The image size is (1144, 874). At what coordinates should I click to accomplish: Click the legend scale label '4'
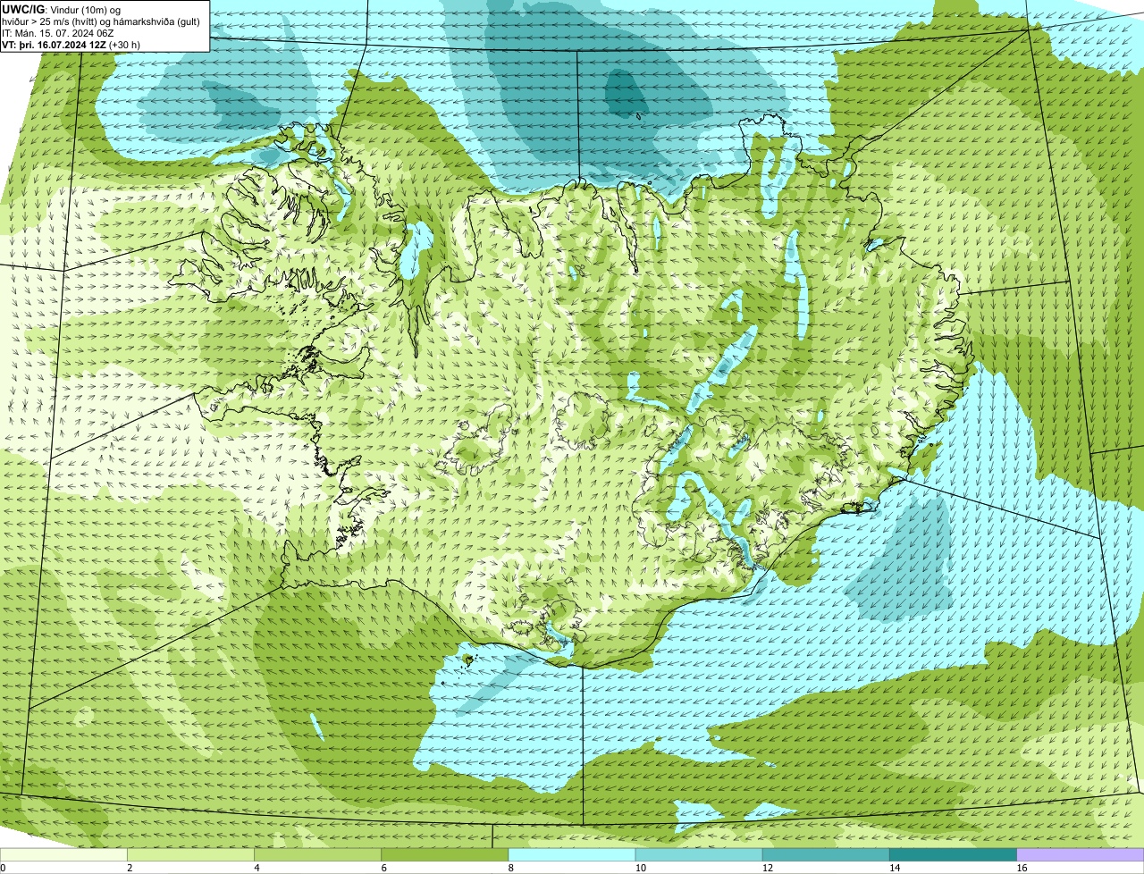coord(257,868)
